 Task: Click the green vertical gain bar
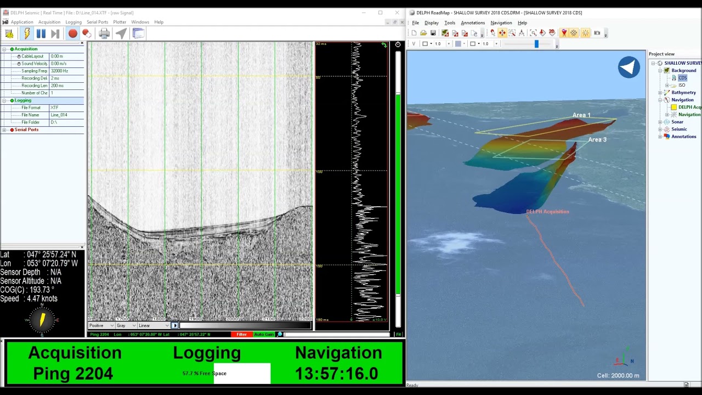[x=398, y=195]
